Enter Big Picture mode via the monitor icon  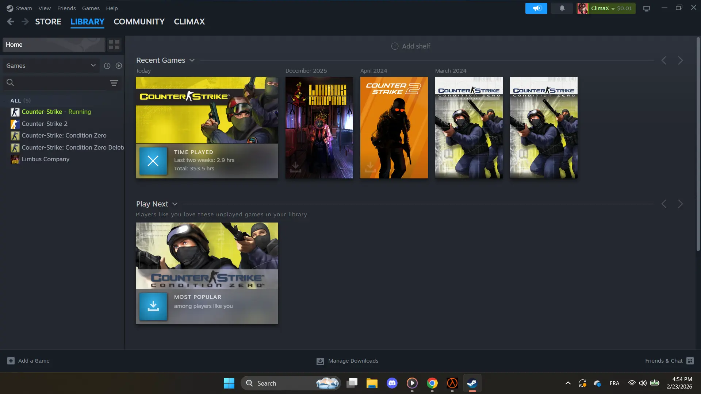[647, 8]
